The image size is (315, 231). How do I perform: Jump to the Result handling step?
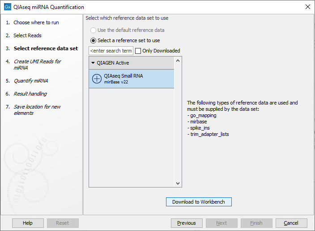30,94
